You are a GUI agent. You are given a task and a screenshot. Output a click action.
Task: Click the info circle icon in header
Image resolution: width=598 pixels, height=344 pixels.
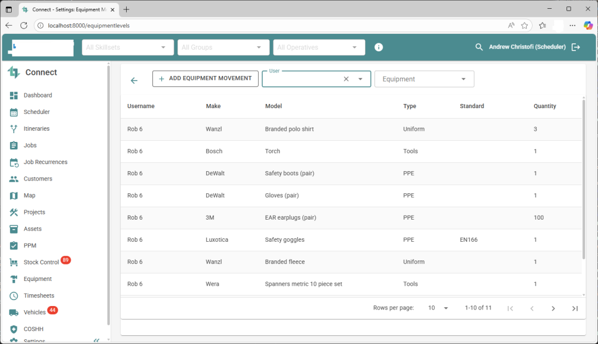[x=378, y=47]
